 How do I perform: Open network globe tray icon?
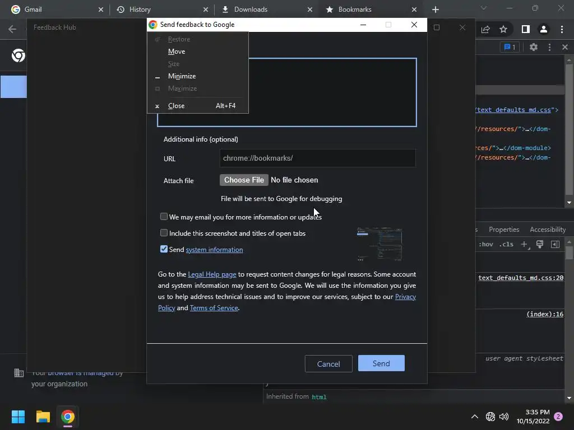coord(490,417)
